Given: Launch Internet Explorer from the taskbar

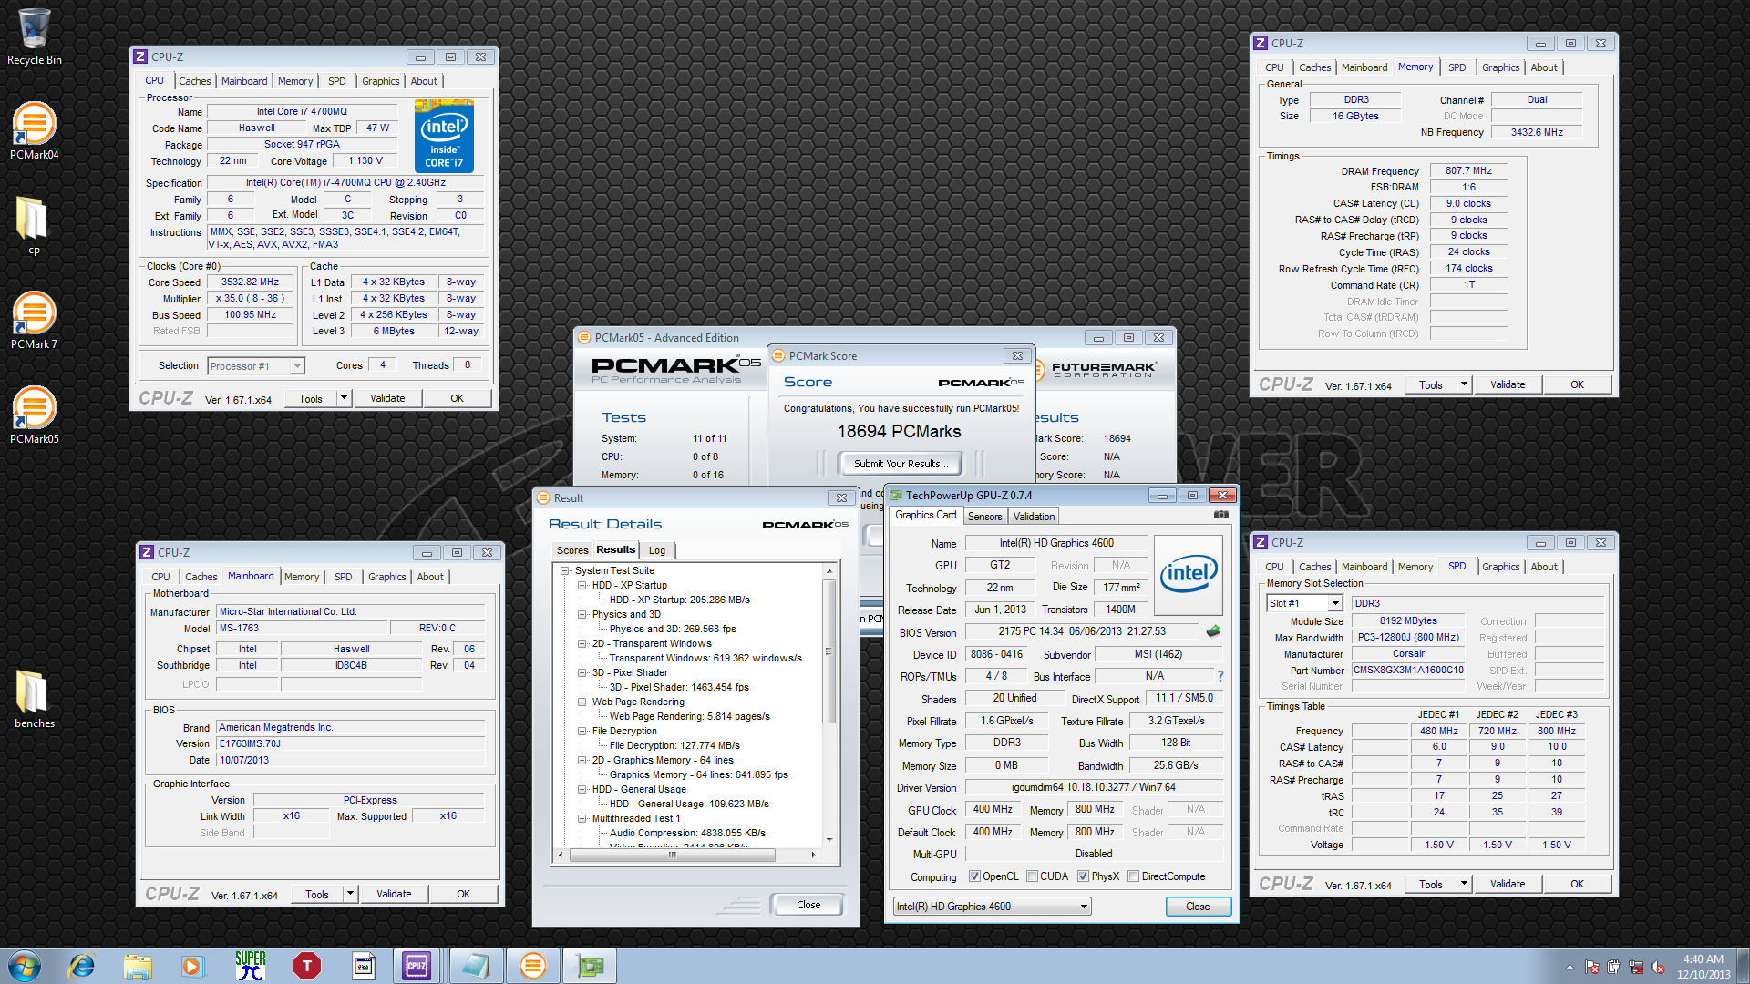Looking at the screenshot, I should [x=82, y=966].
